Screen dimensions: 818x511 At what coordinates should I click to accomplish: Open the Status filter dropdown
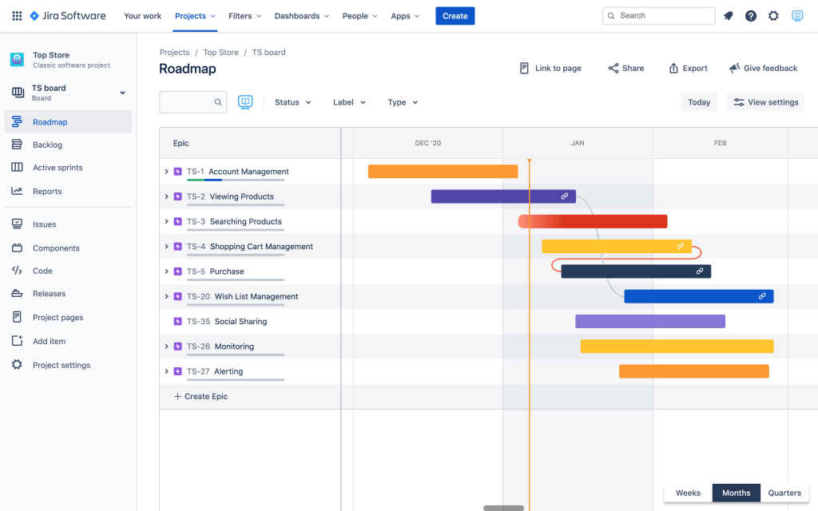click(x=292, y=102)
